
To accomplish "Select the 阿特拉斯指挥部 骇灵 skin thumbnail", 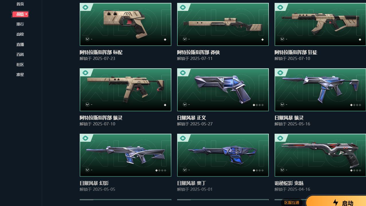I will (126, 90).
